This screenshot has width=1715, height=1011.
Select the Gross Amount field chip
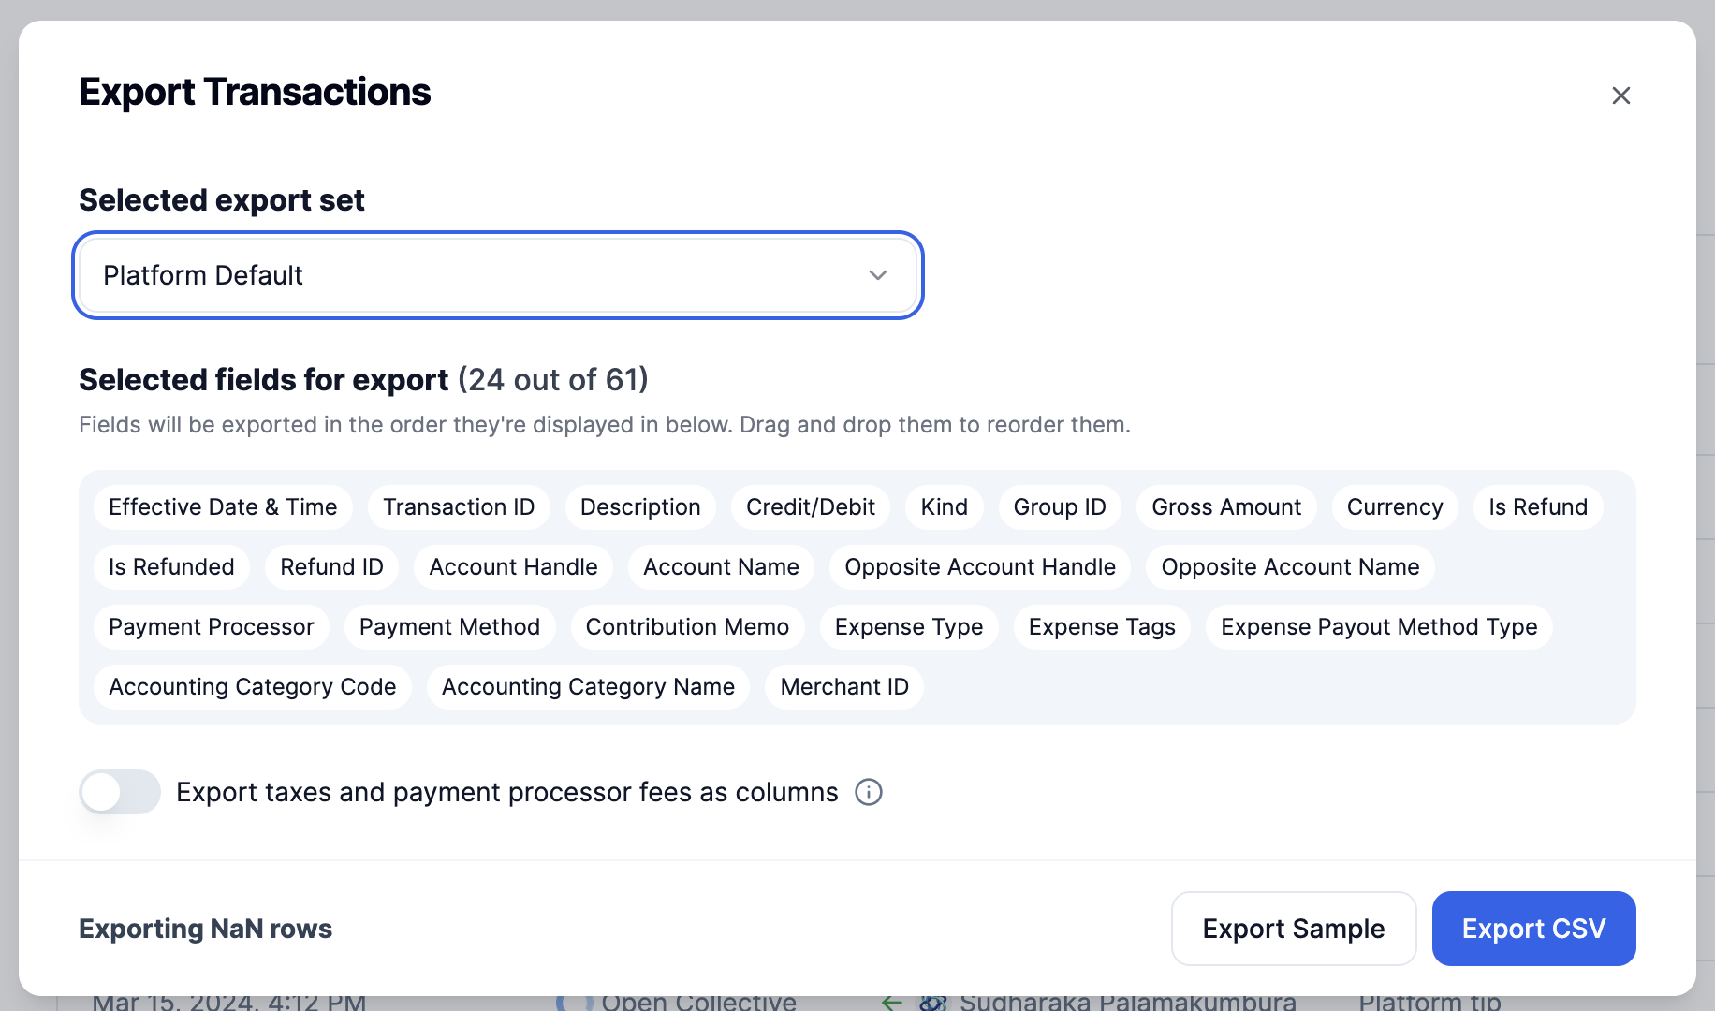pyautogui.click(x=1226, y=507)
